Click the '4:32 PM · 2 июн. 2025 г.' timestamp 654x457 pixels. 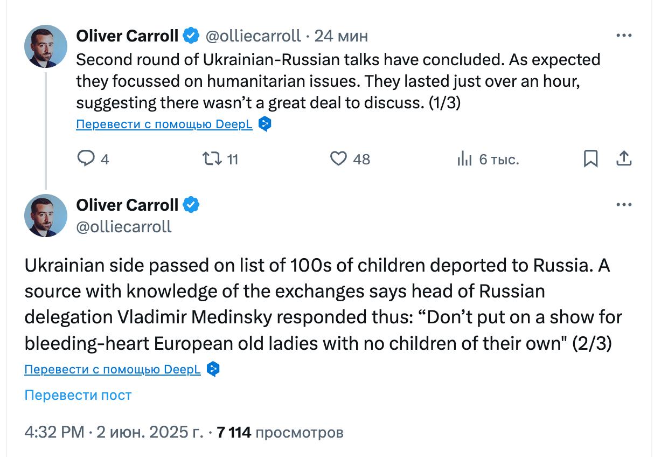pos(114,432)
